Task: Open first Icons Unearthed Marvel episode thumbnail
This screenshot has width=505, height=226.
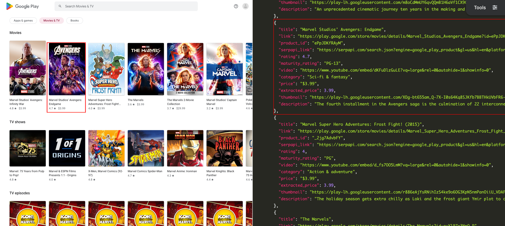Action: [28, 214]
